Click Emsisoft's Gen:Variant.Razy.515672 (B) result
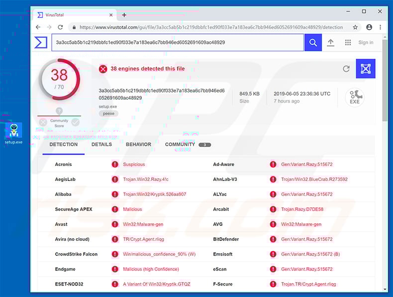 click(x=310, y=254)
